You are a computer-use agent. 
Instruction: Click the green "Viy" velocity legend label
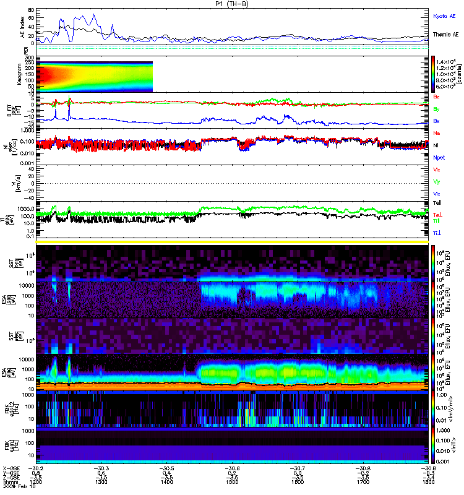click(x=436, y=182)
